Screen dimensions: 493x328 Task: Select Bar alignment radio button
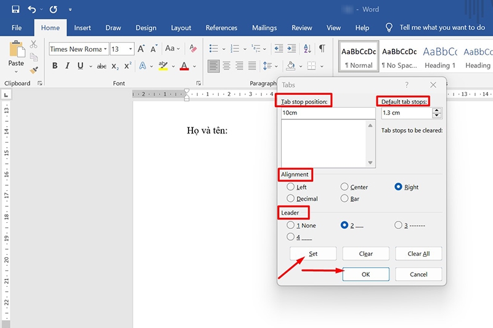point(344,198)
